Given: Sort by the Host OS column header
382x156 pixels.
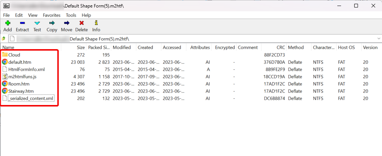Looking at the screenshot, I should 349,48.
